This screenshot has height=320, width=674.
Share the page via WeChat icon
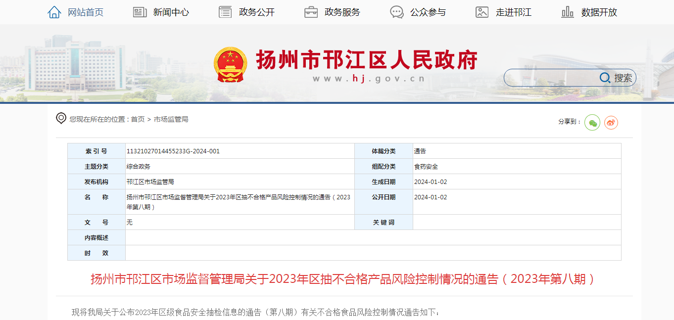592,122
